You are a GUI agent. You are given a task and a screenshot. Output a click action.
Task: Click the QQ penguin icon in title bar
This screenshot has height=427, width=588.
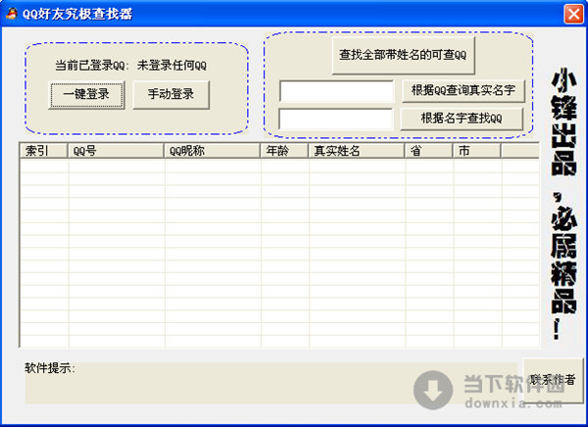pyautogui.click(x=11, y=14)
